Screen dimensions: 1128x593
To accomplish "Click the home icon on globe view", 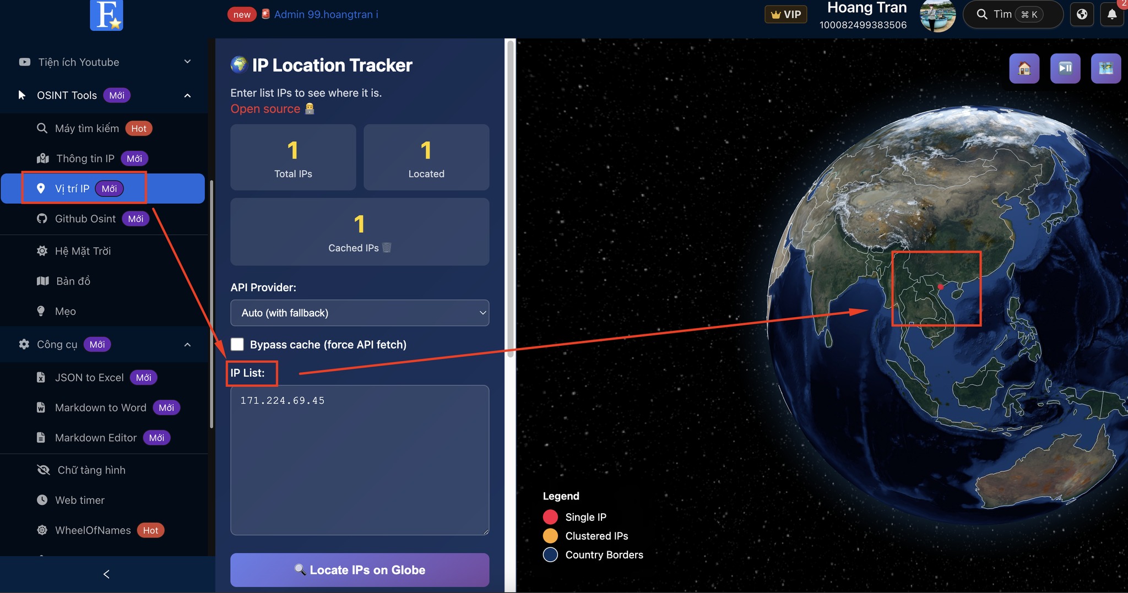I will click(x=1024, y=68).
